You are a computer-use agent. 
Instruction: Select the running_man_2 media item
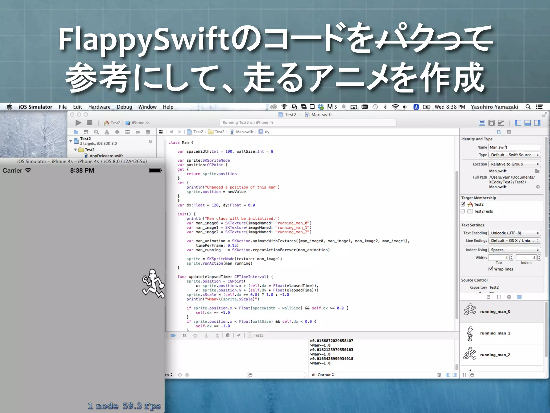pos(502,355)
